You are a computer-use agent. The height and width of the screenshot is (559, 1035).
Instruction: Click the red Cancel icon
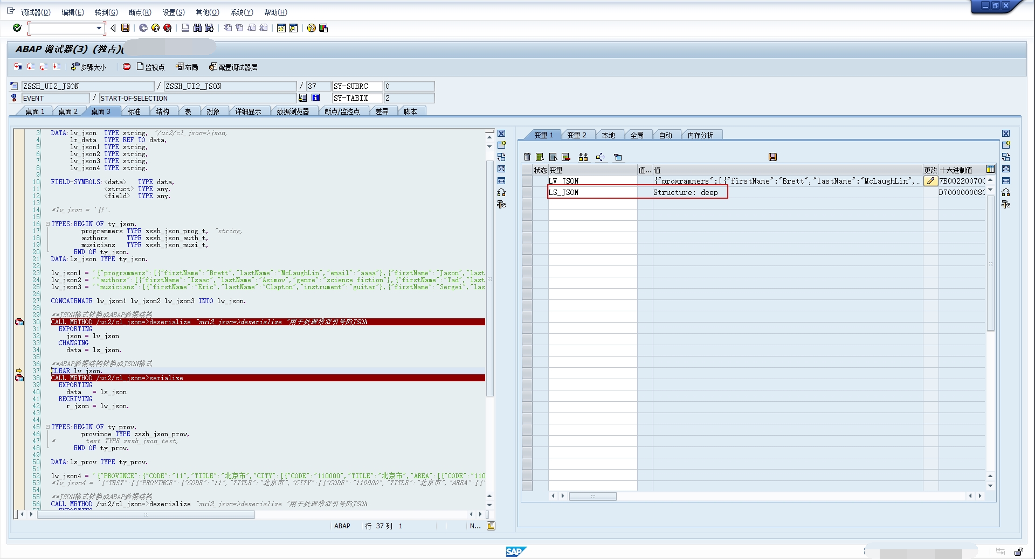click(168, 28)
